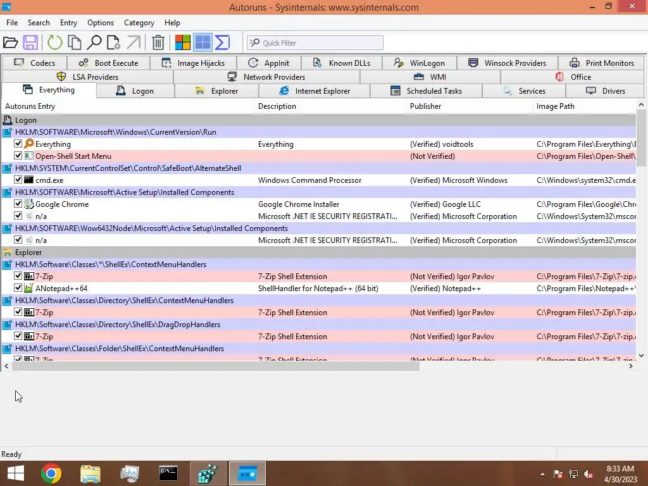Show hidden tray icons arrow

point(542,474)
